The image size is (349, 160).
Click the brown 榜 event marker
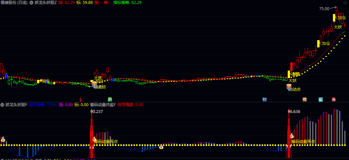304,99
